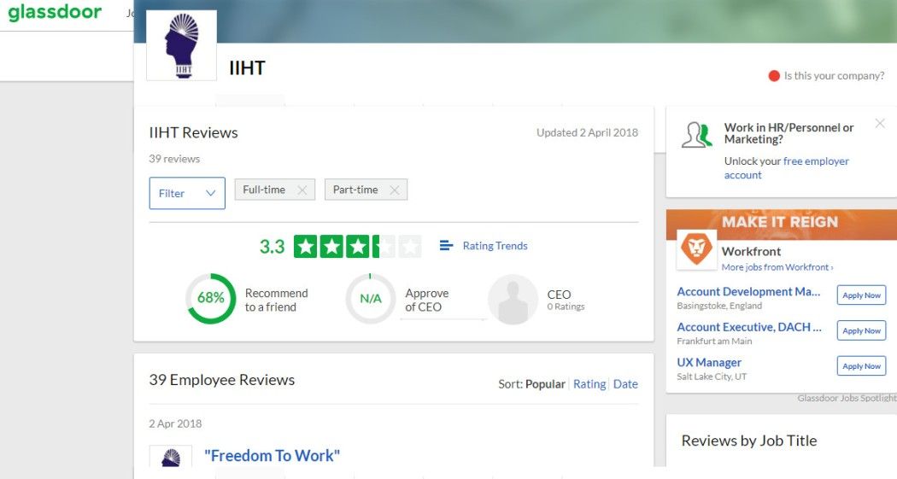897x479 pixels.
Task: Click the 3.3 star rating bar
Action: pos(358,247)
